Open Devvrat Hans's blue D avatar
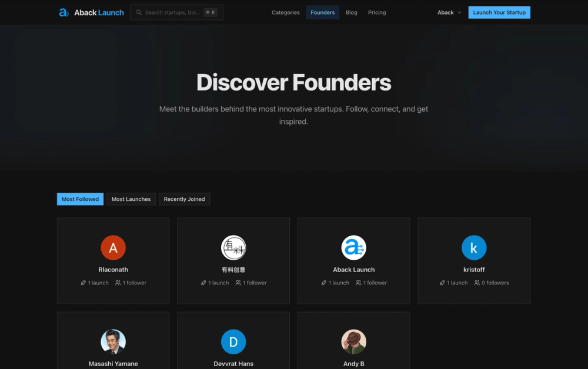 click(x=233, y=341)
